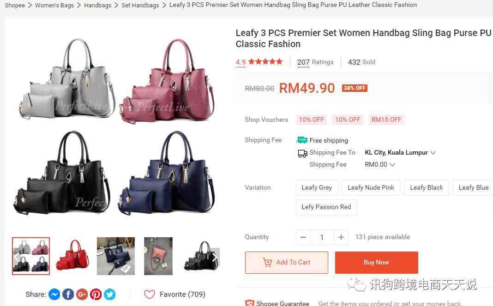This screenshot has height=306, width=493.
Task: Expand RM0.00 shipping fee dropdown
Action: [380, 164]
